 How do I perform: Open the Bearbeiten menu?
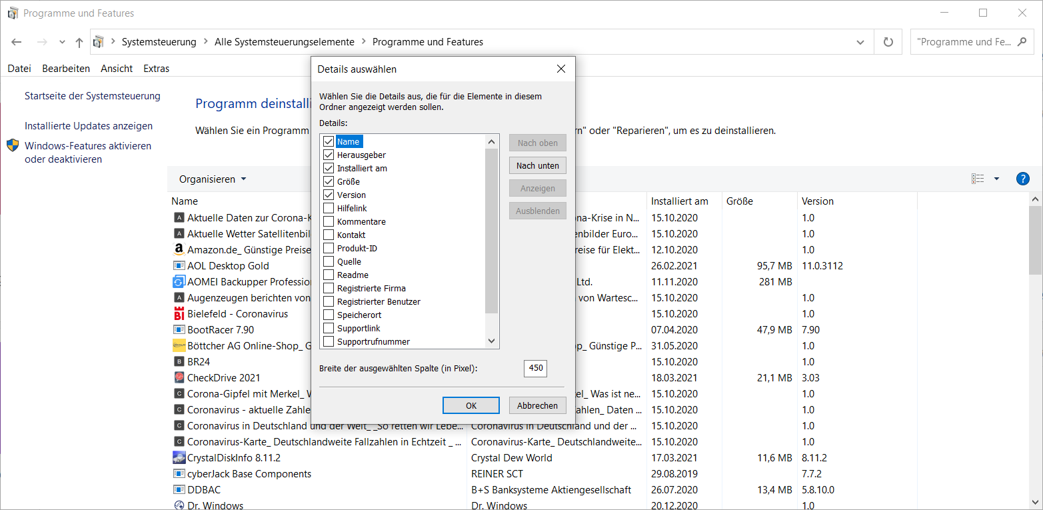[66, 69]
